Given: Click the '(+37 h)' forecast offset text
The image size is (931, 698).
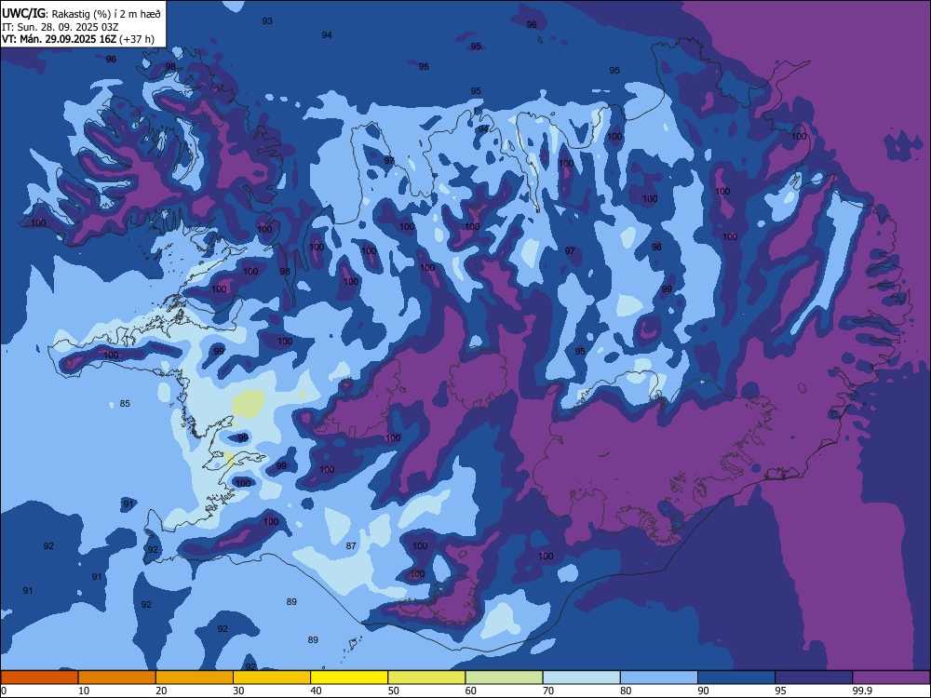Looking at the screenshot, I should pyautogui.click(x=137, y=39).
